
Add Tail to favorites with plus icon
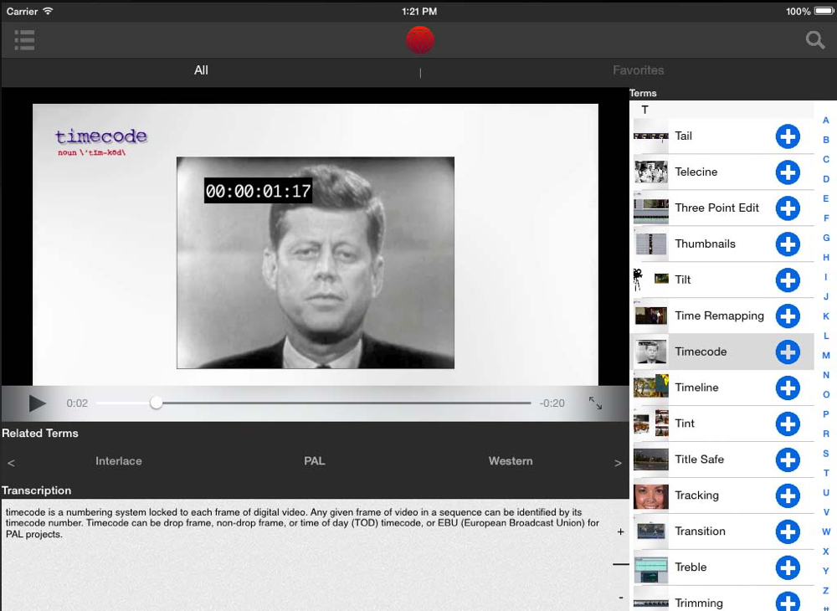click(788, 136)
